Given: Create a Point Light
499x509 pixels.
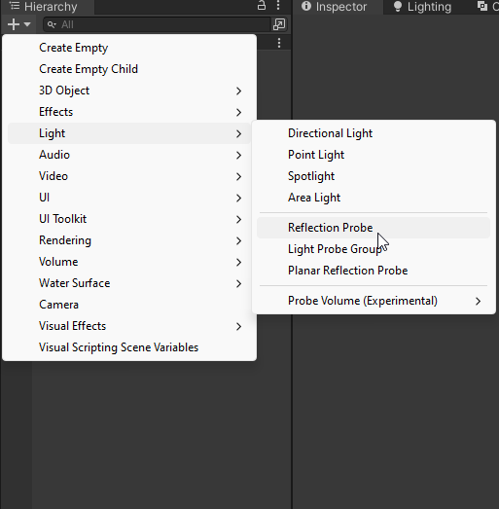Looking at the screenshot, I should [x=374, y=155].
